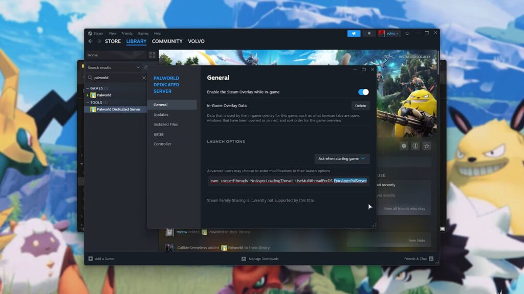Clear the palworld search text
524x294 pixels.
pos(144,78)
